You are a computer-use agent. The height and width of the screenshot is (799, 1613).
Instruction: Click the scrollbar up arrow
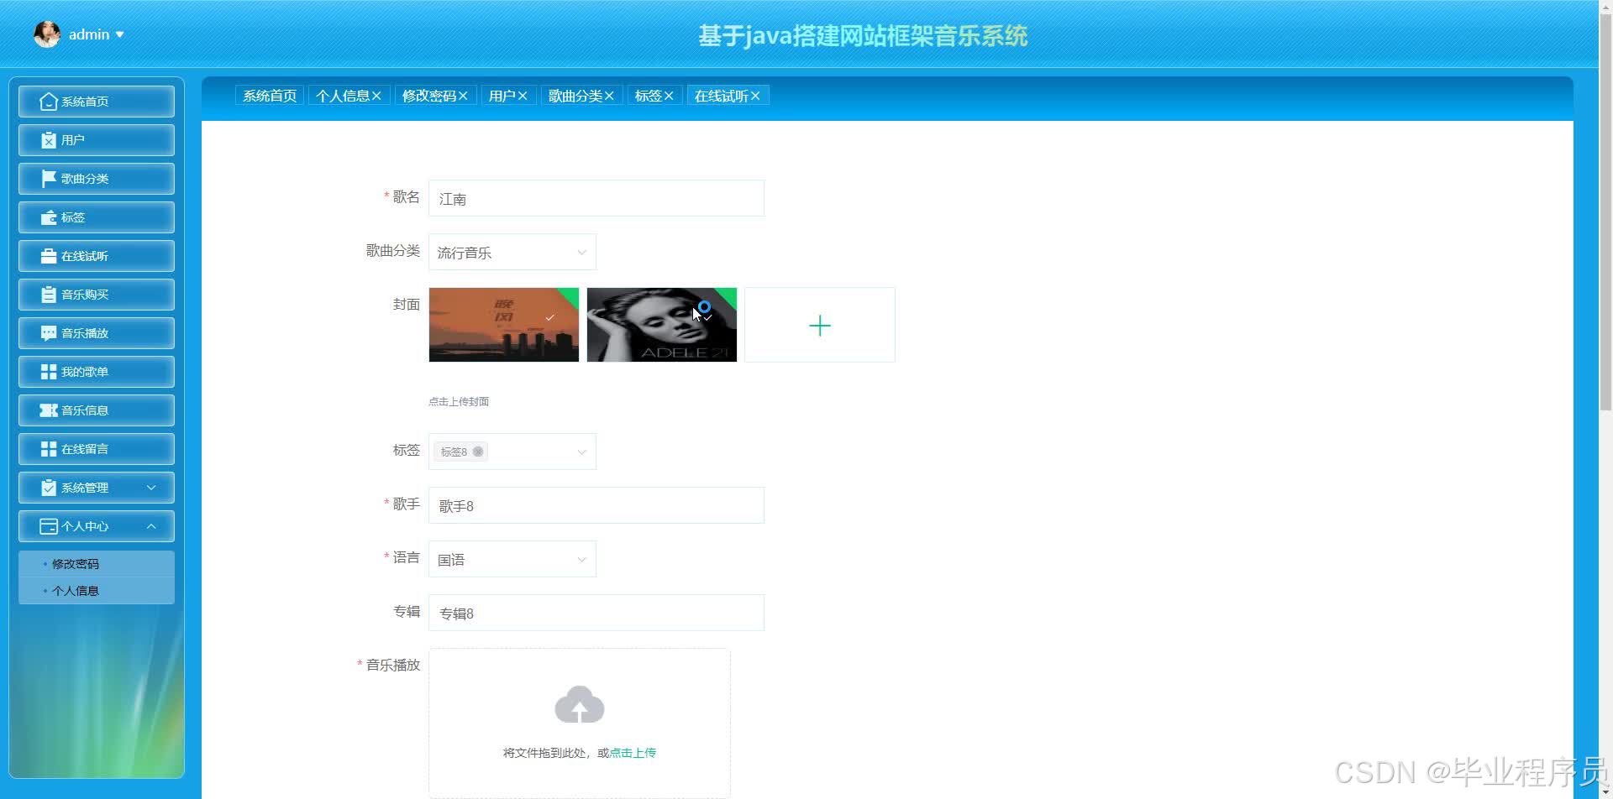(1605, 6)
